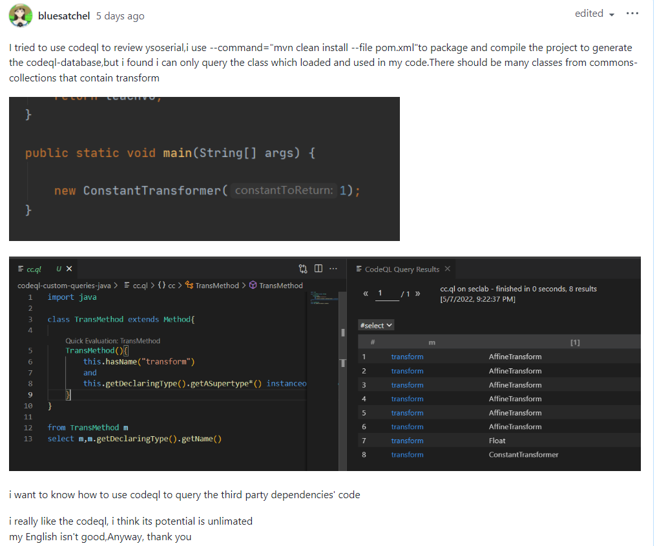The height and width of the screenshot is (546, 657).
Task: Open the '5 days ago' timestamp link
Action: [120, 16]
